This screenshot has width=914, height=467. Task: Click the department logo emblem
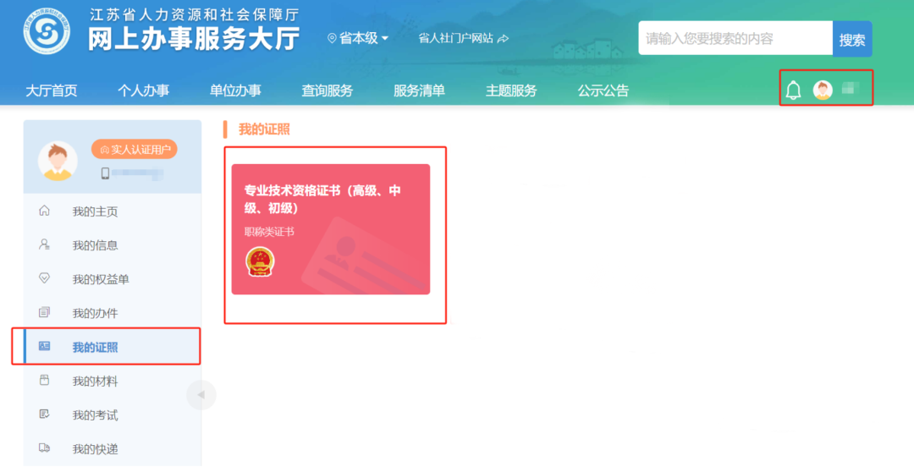[x=47, y=31]
